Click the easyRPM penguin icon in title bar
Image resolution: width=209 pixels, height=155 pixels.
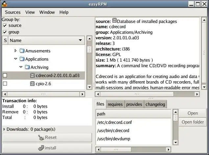[4, 4]
